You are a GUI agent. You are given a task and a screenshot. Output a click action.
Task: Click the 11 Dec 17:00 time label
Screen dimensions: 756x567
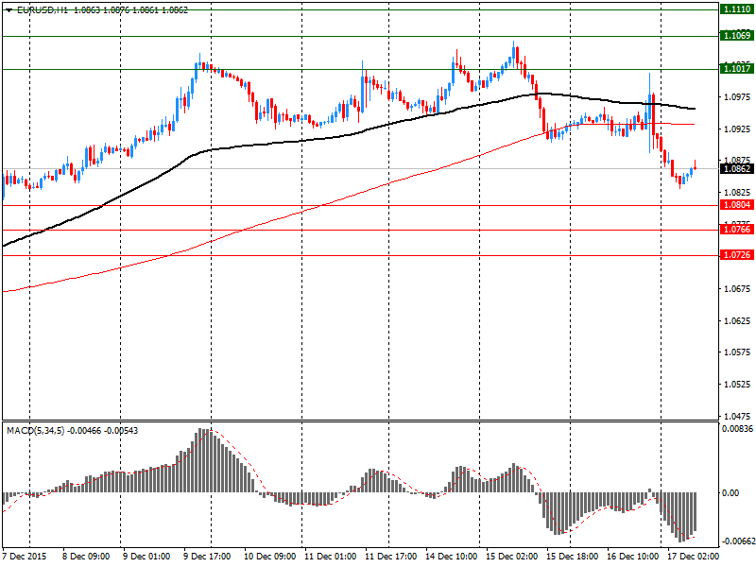tap(391, 557)
